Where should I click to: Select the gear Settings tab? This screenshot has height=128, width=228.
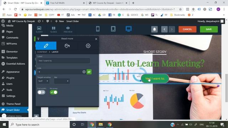[x=88, y=46]
